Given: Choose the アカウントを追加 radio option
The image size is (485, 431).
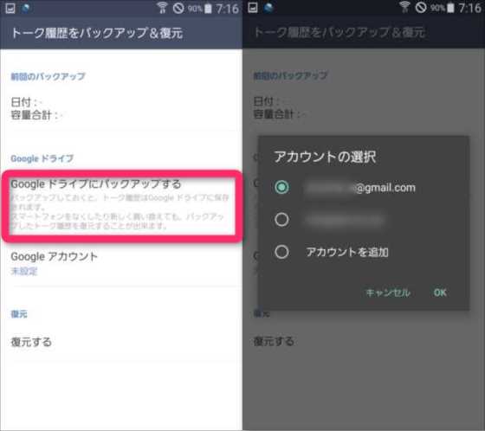Looking at the screenshot, I should pos(281,252).
